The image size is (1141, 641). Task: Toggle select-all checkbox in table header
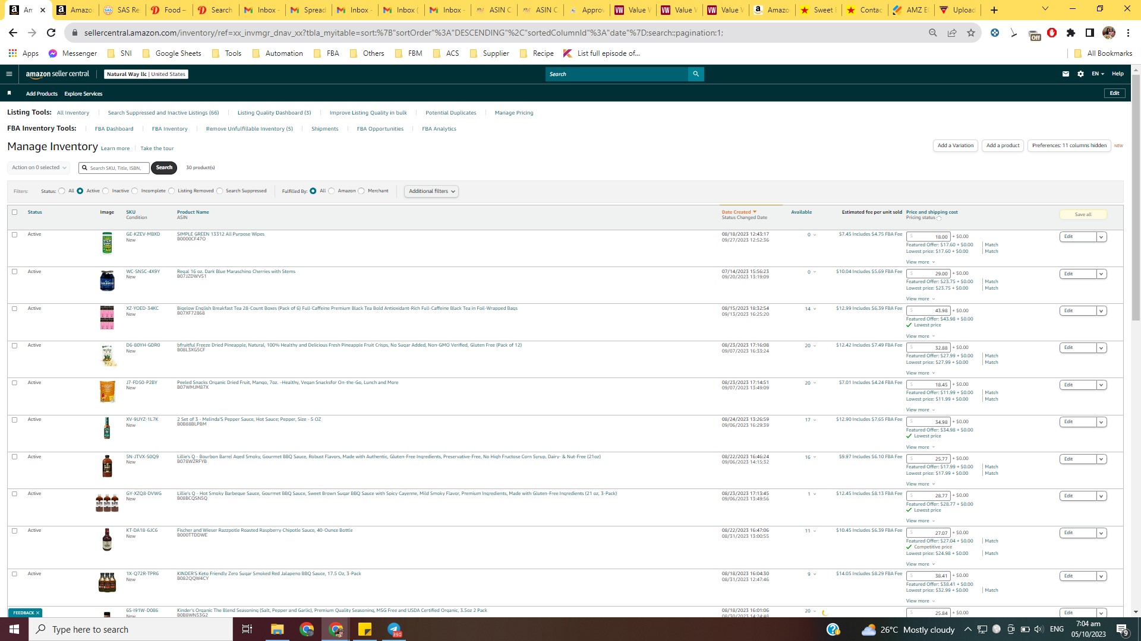pyautogui.click(x=15, y=212)
